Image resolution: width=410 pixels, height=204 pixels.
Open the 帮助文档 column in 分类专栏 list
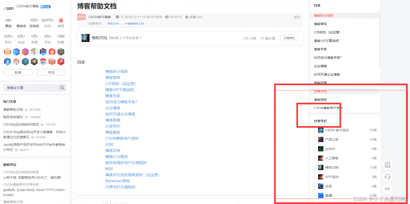click(x=332, y=168)
